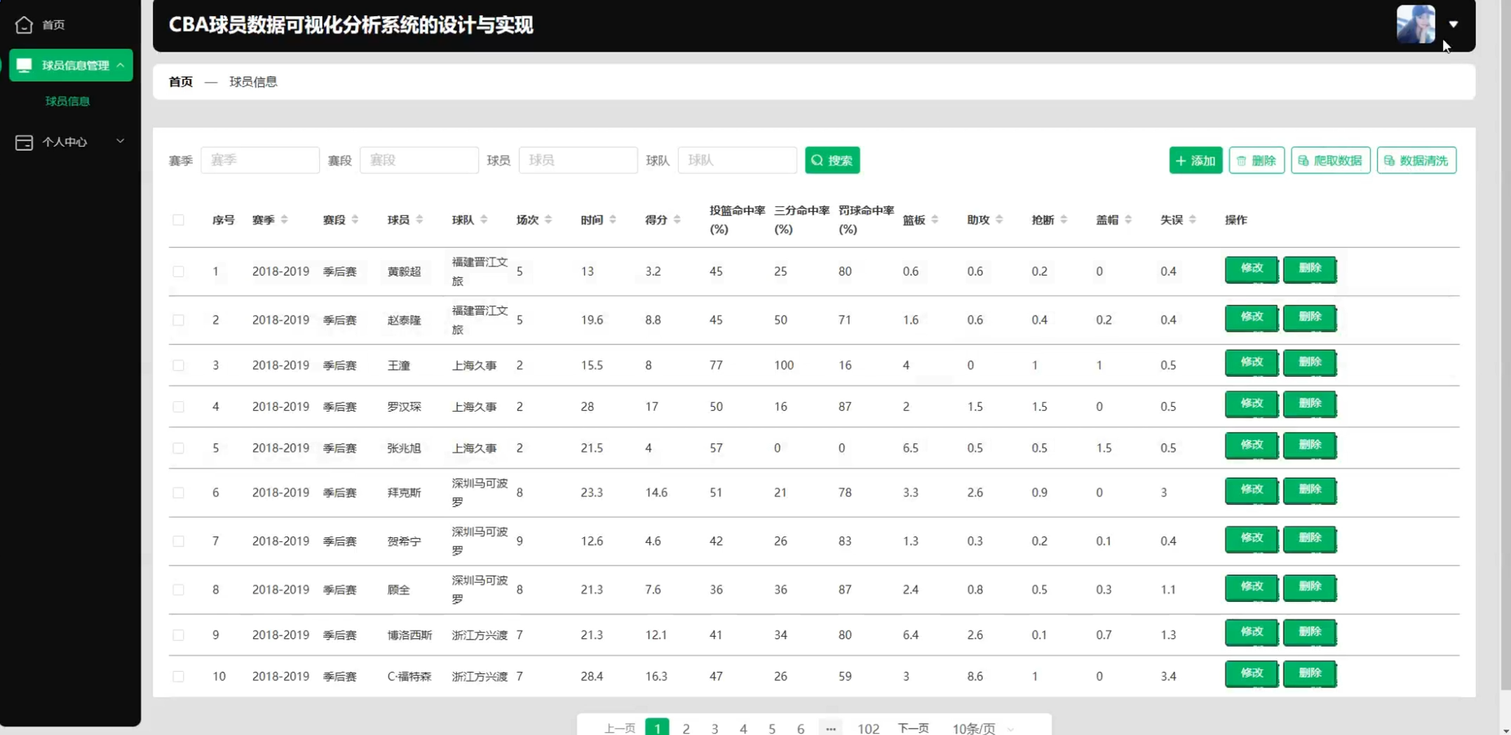Click 删除 for 黄毅超 row
Screen dimensions: 1511x735
[1310, 269]
